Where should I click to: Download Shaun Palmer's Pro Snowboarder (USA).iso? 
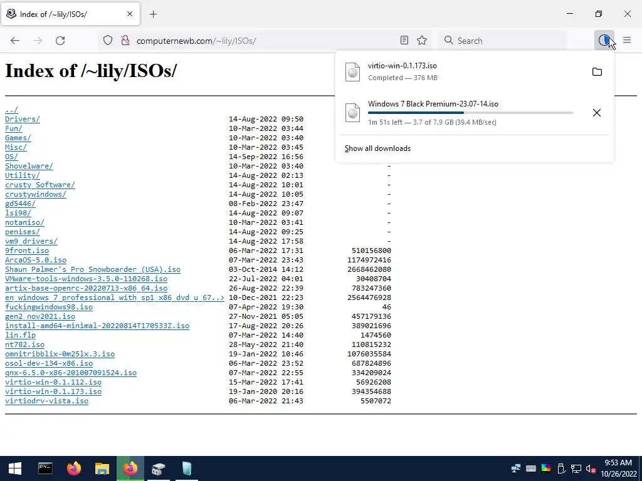pos(93,269)
